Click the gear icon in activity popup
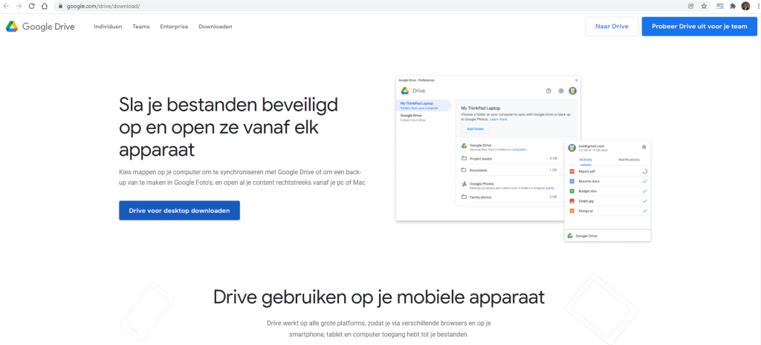The height and width of the screenshot is (345, 761). pyautogui.click(x=644, y=147)
